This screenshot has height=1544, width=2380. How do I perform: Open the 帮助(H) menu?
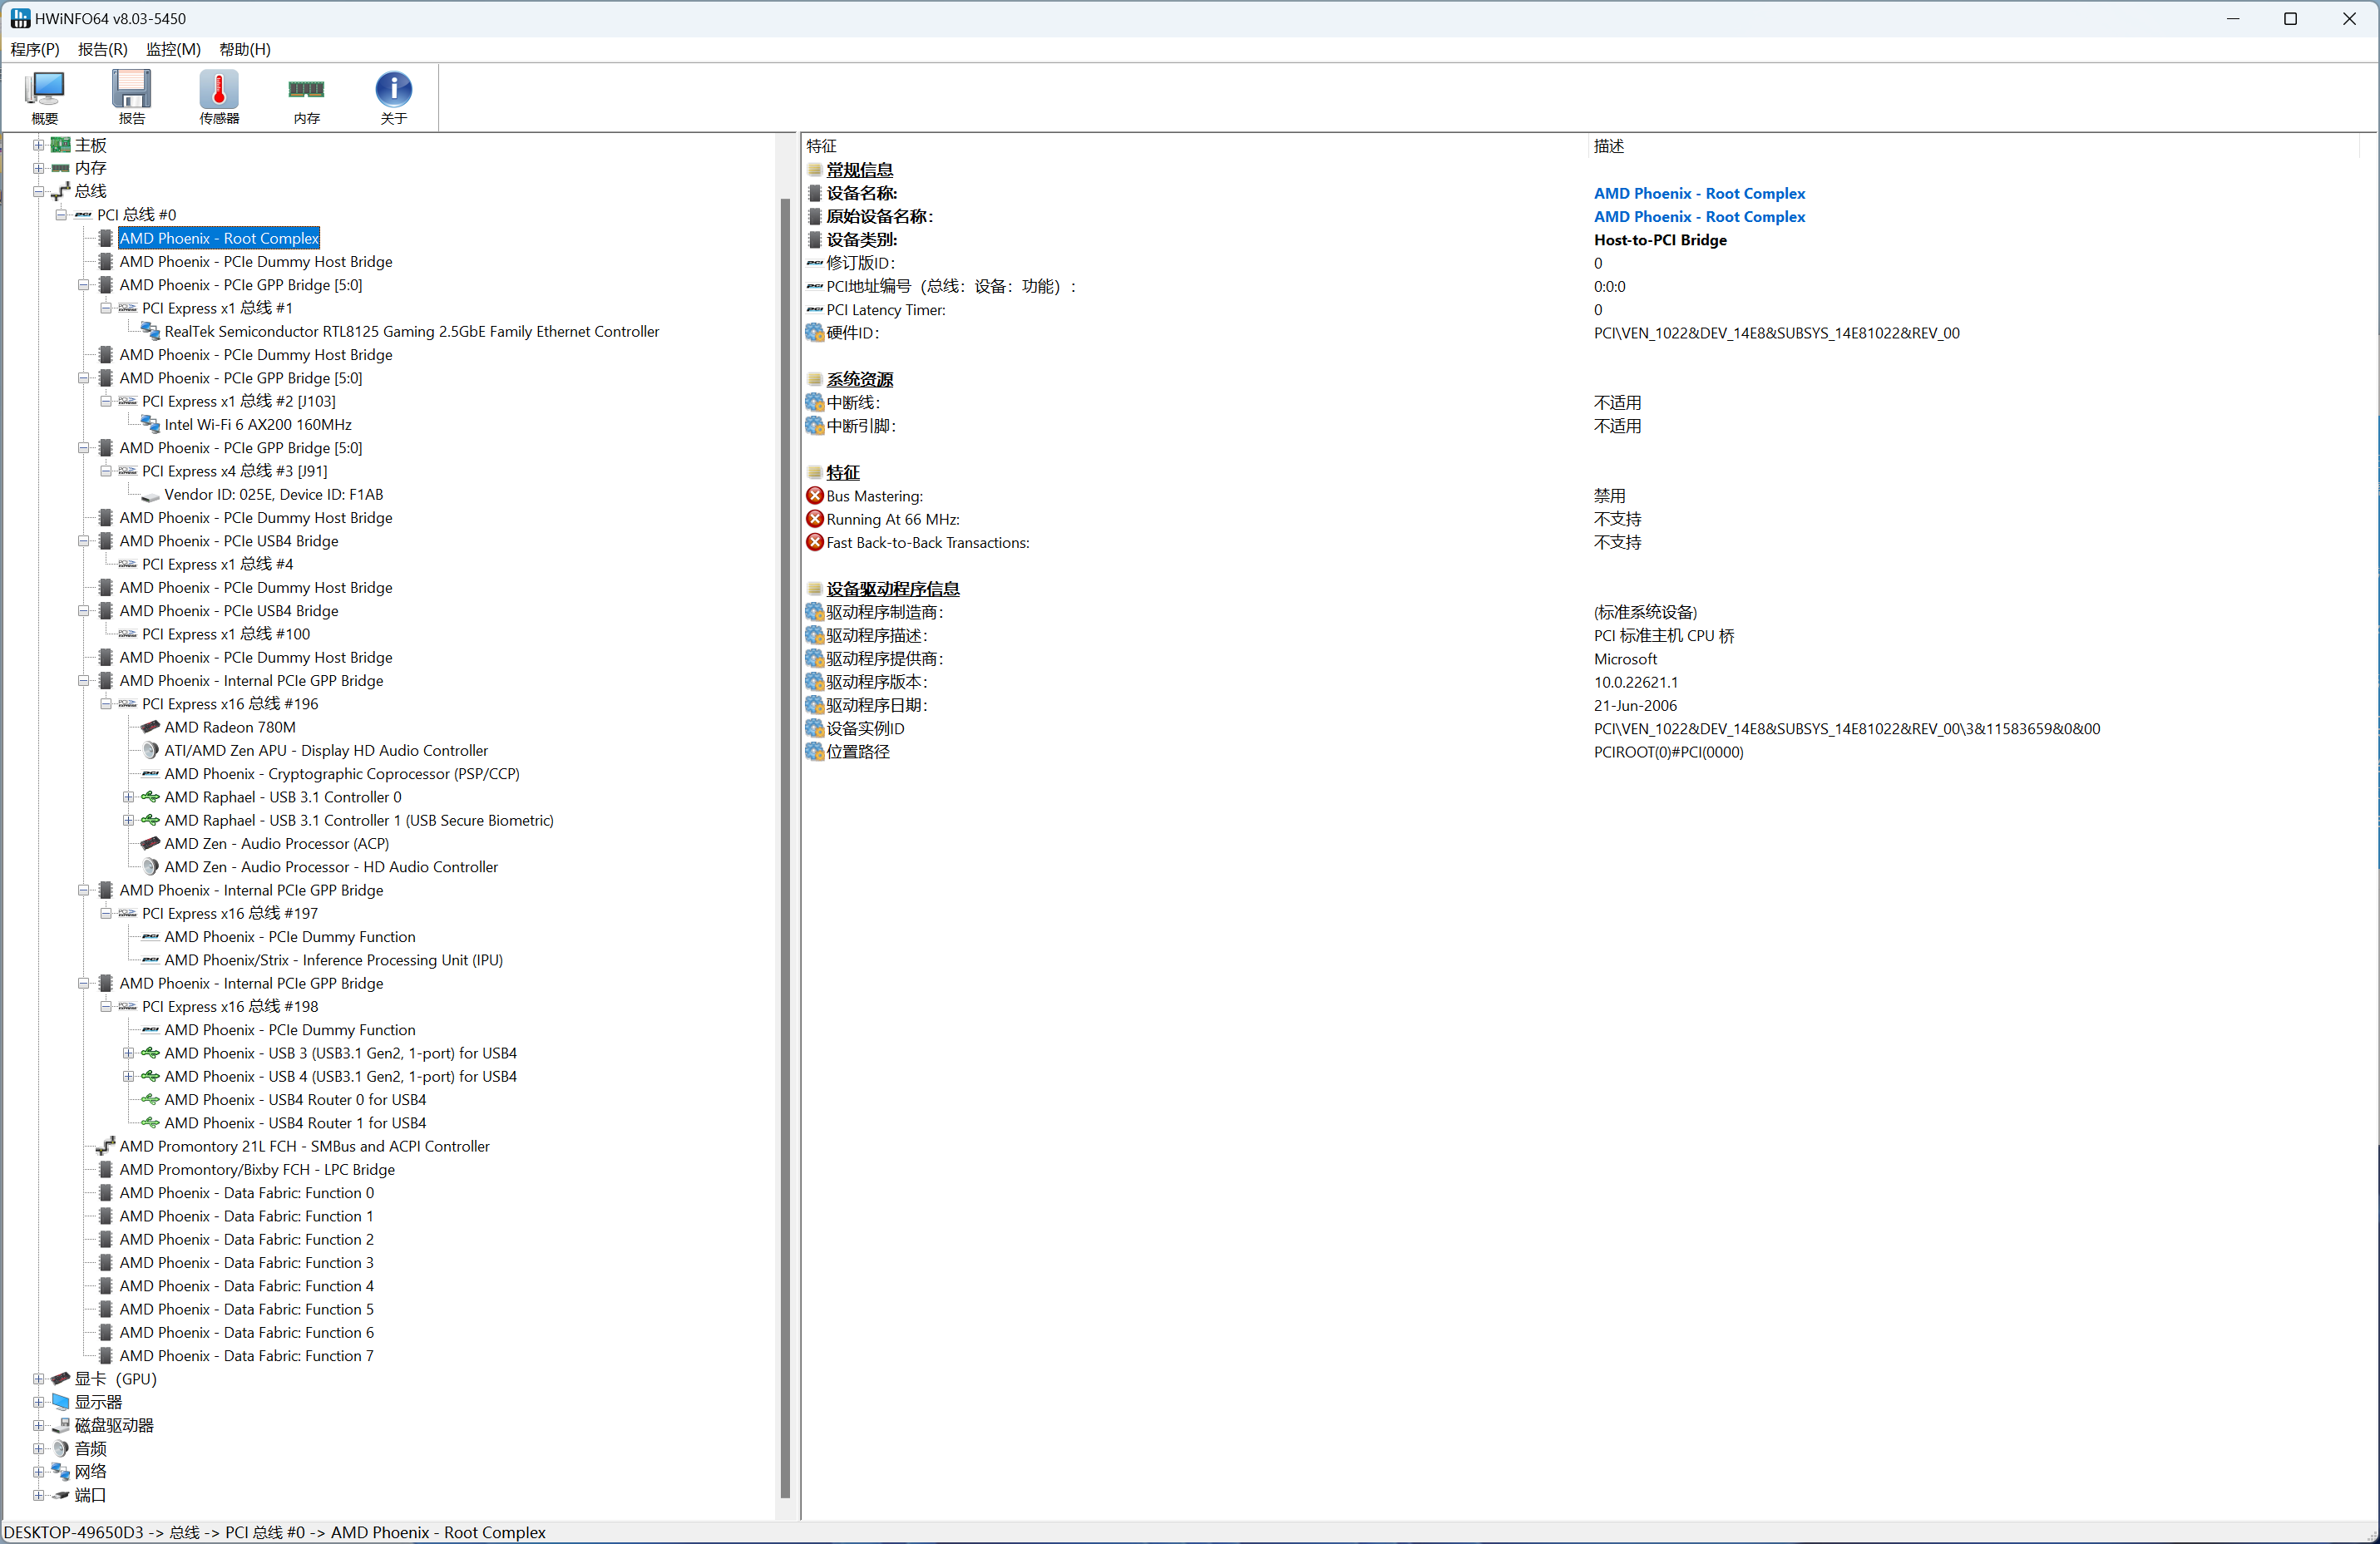245,49
